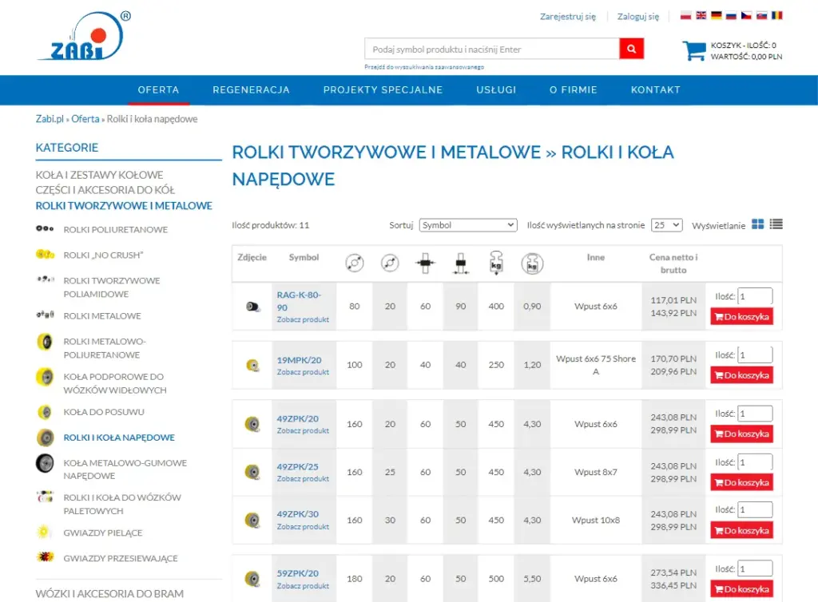The image size is (818, 602).
Task: Open the O FIRMIE menu
Action: [x=574, y=89]
